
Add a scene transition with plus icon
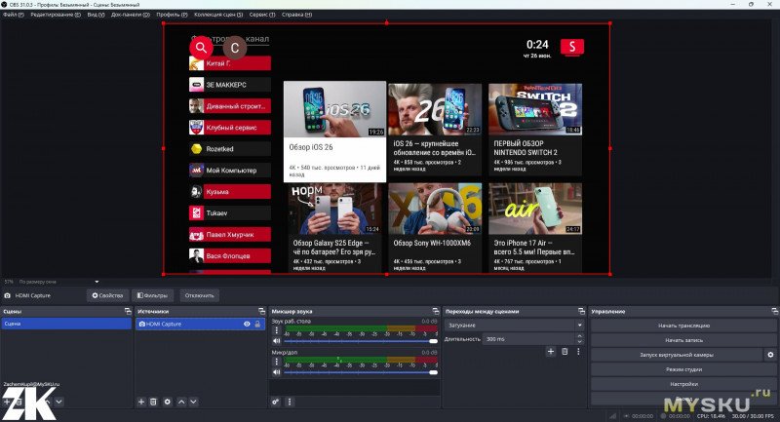tap(551, 352)
